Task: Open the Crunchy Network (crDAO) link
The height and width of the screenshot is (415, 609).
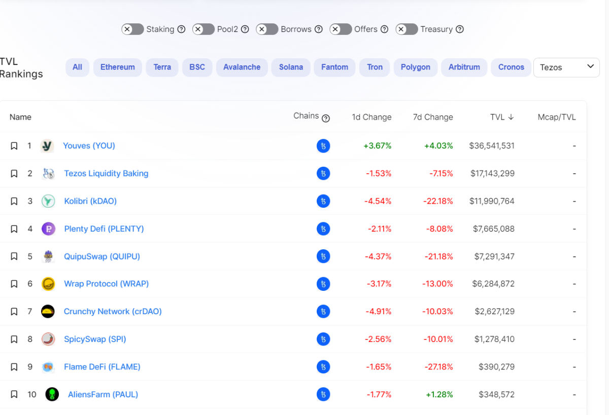Action: pyautogui.click(x=113, y=312)
